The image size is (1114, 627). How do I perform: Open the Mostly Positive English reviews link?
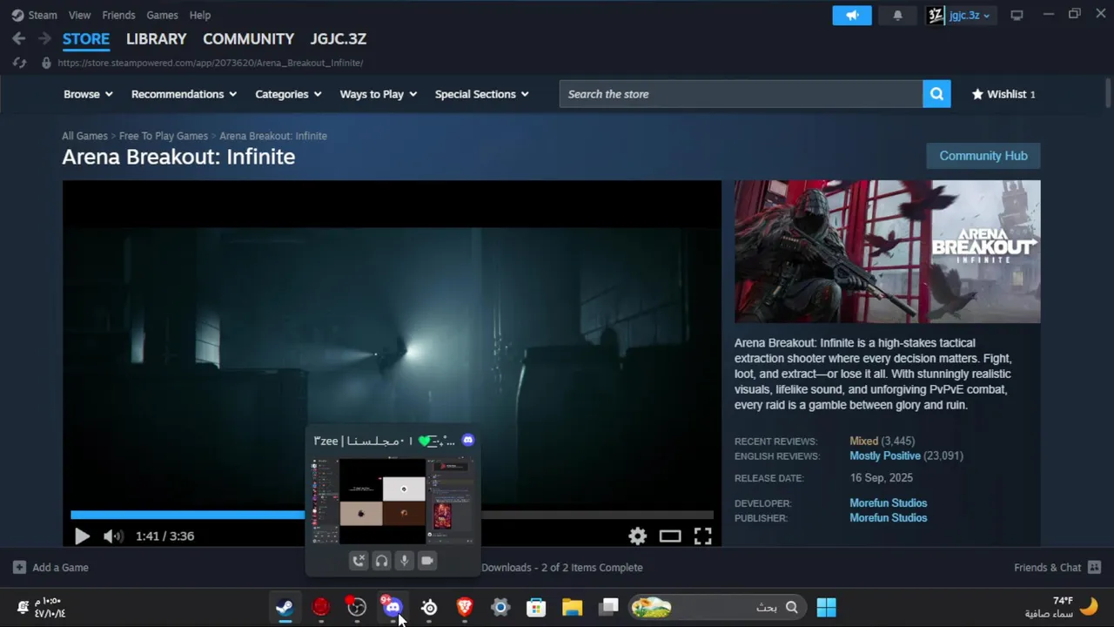884,456
